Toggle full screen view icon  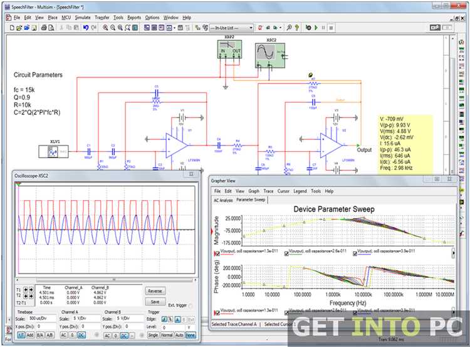135,28
